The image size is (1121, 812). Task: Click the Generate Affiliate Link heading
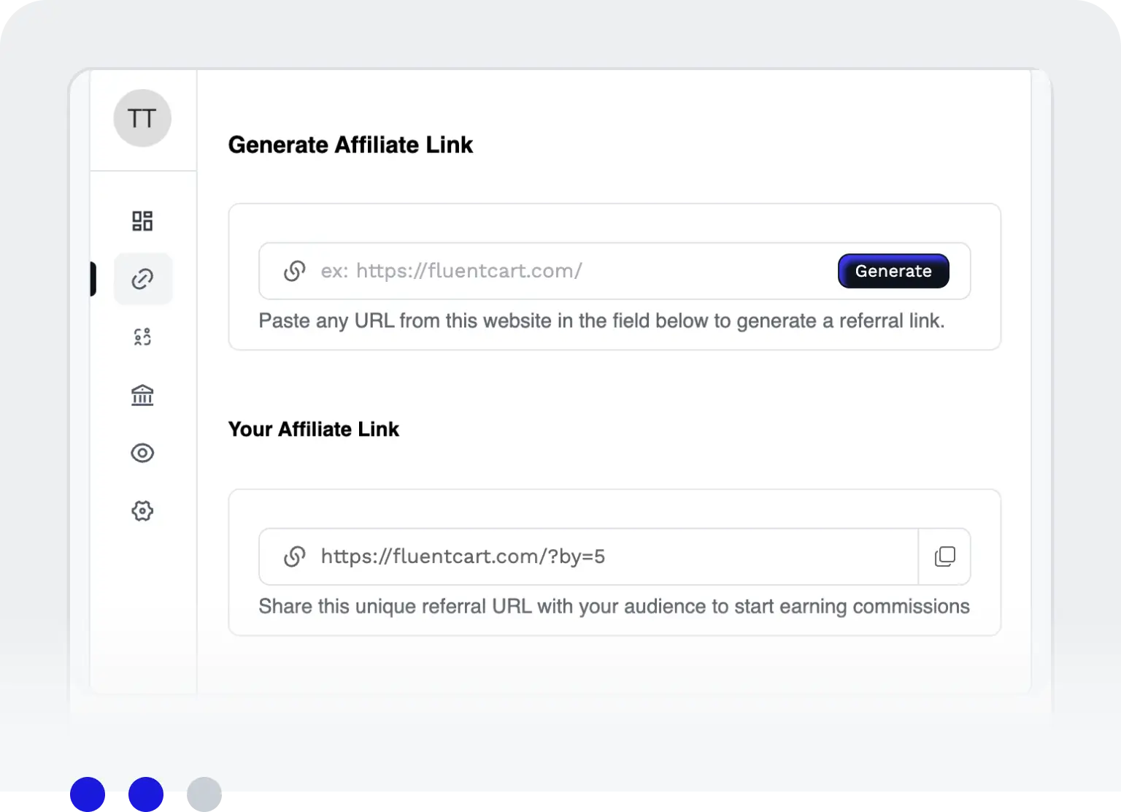pos(351,145)
